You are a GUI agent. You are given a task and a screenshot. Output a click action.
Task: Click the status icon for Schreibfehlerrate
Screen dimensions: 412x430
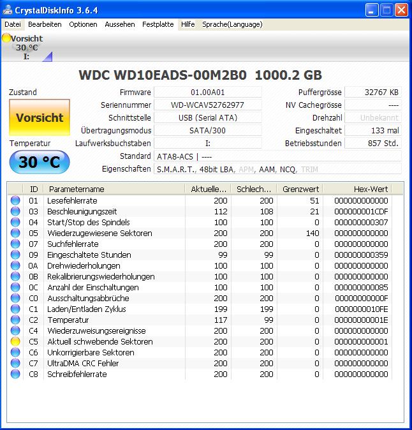point(15,374)
